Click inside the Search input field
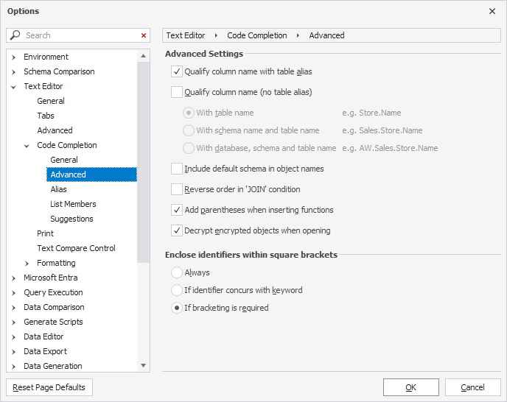507x402 pixels. point(77,35)
